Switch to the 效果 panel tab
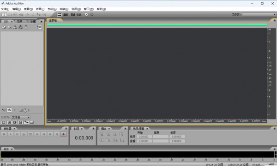Viewport: 277px width, 166px height. click(19, 22)
